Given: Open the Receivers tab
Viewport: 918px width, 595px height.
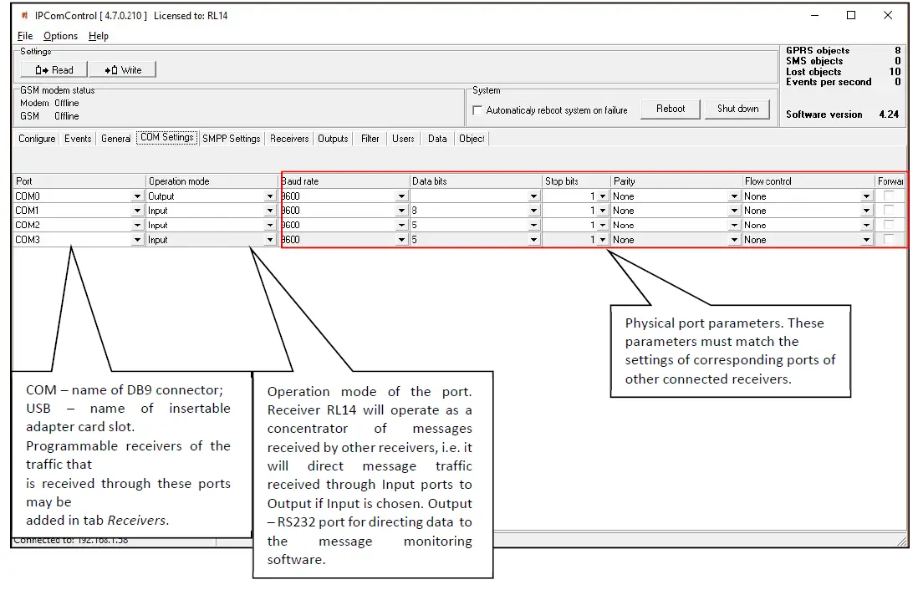Looking at the screenshot, I should pos(289,139).
